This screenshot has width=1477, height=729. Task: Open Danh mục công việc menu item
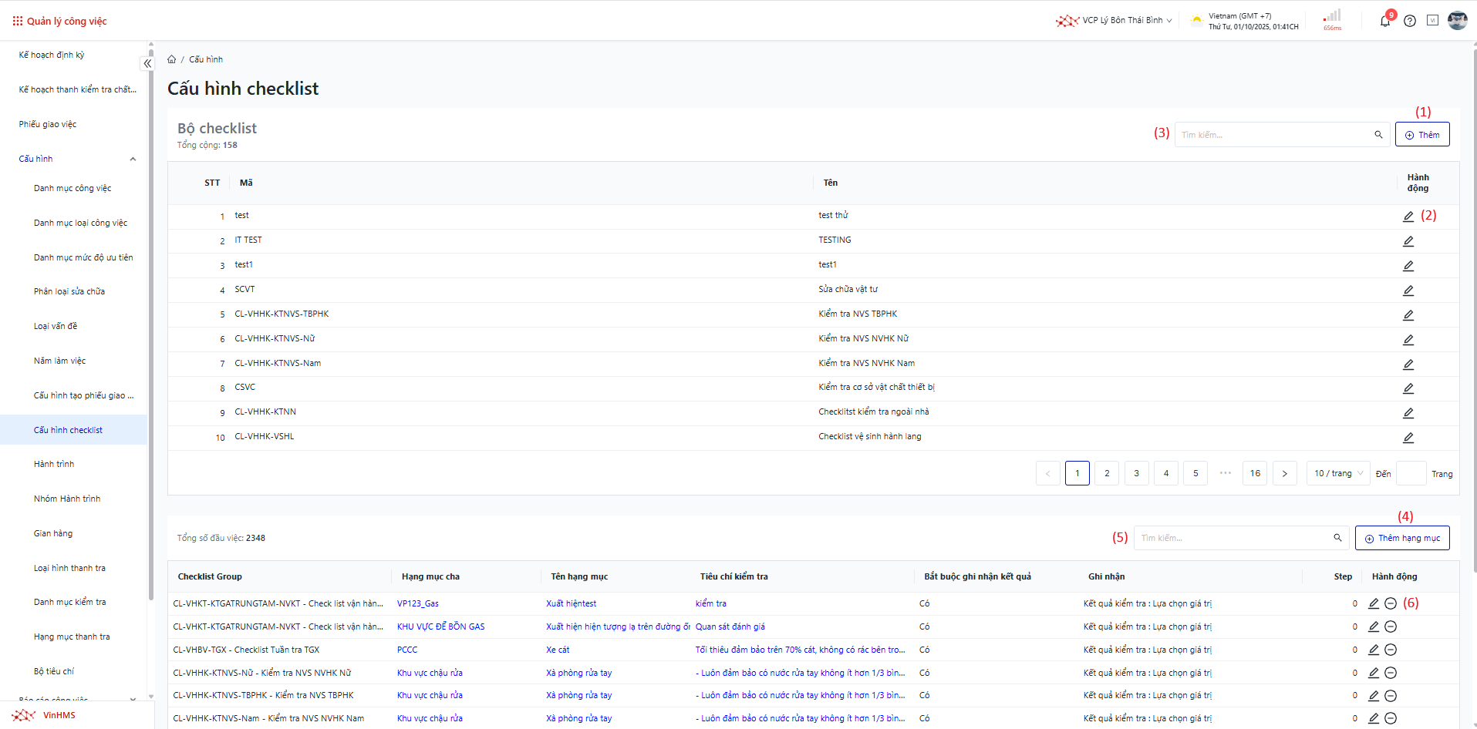(x=73, y=188)
